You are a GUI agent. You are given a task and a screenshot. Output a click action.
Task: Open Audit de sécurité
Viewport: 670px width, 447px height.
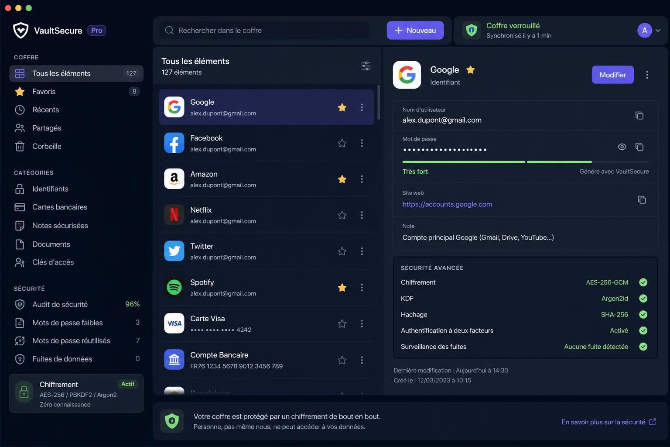pyautogui.click(x=76, y=304)
